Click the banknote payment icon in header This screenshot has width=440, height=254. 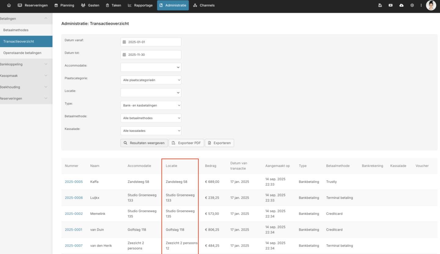tap(391, 5)
